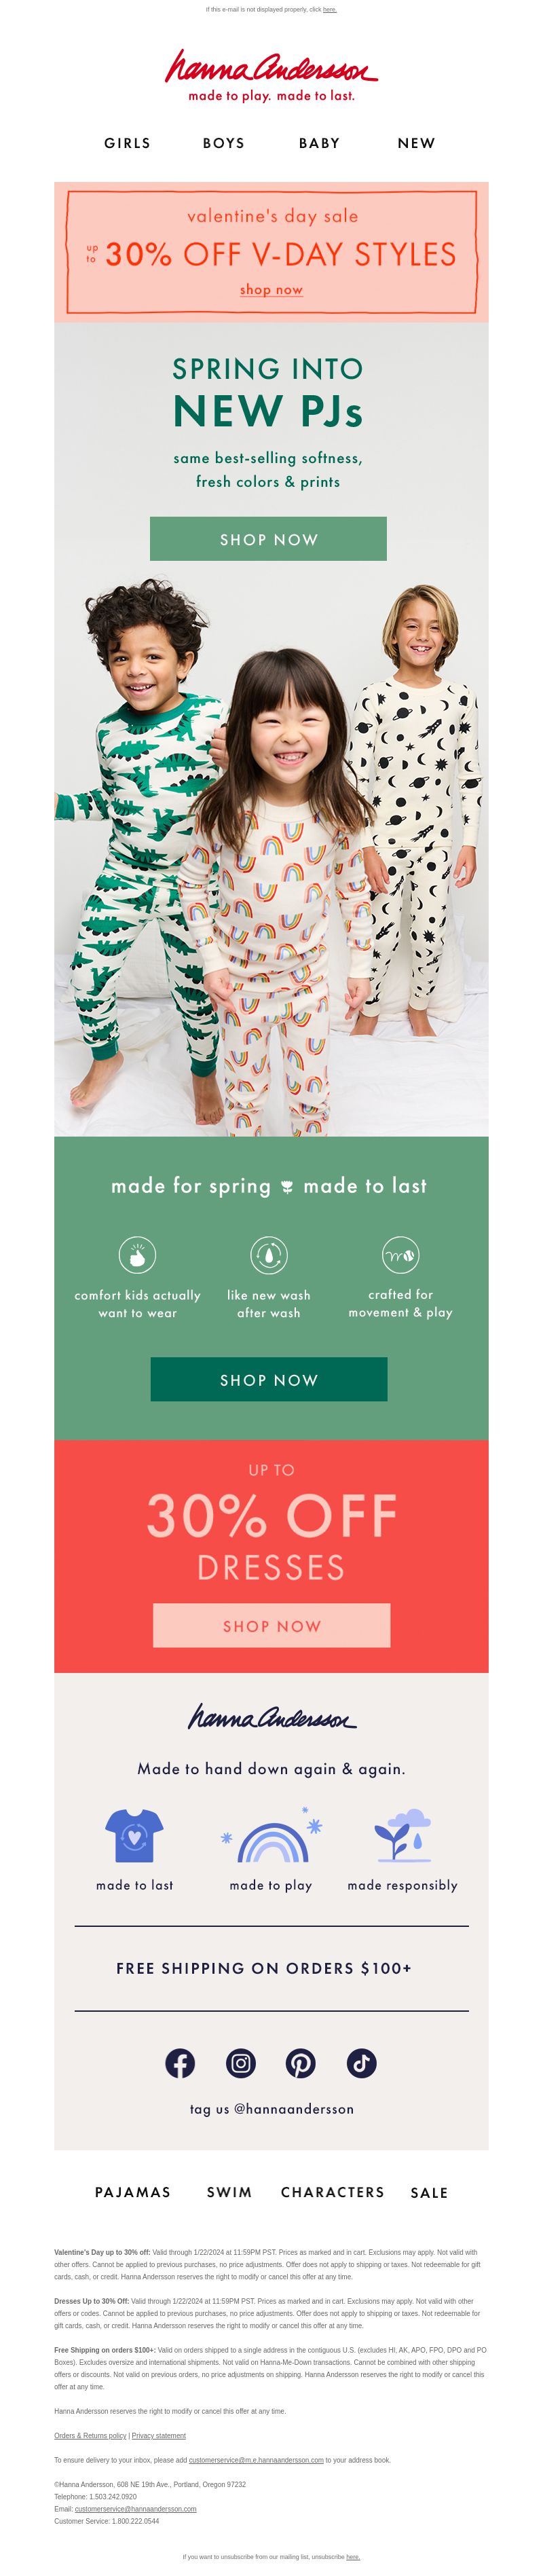Click the light green SHOP NOW button under New PJs
The image size is (543, 2576).
click(x=268, y=539)
